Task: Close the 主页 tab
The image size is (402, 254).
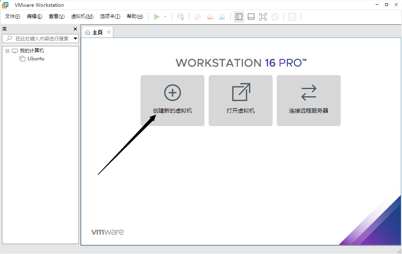Action: (x=109, y=32)
